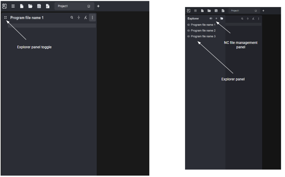The image size is (285, 177).
Task: Open the hamburger menu in the larger screenshot
Action: (x=13, y=6)
